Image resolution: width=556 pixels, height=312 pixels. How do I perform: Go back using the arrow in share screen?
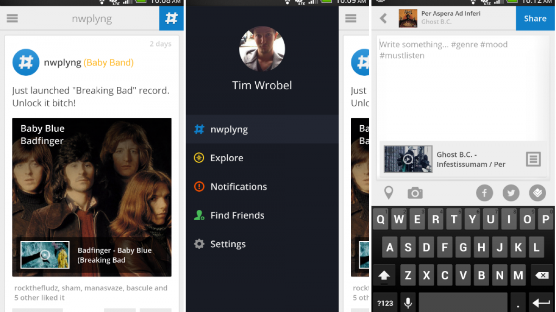pos(383,18)
